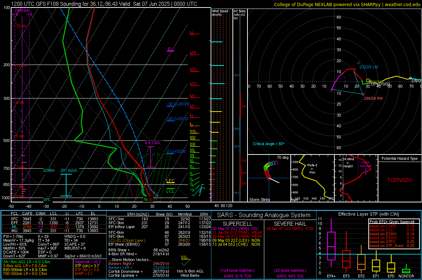Viewport: 422px width, 280px height.
Task: Select the highlighted ML parcel row
Action: [x=54, y=227]
